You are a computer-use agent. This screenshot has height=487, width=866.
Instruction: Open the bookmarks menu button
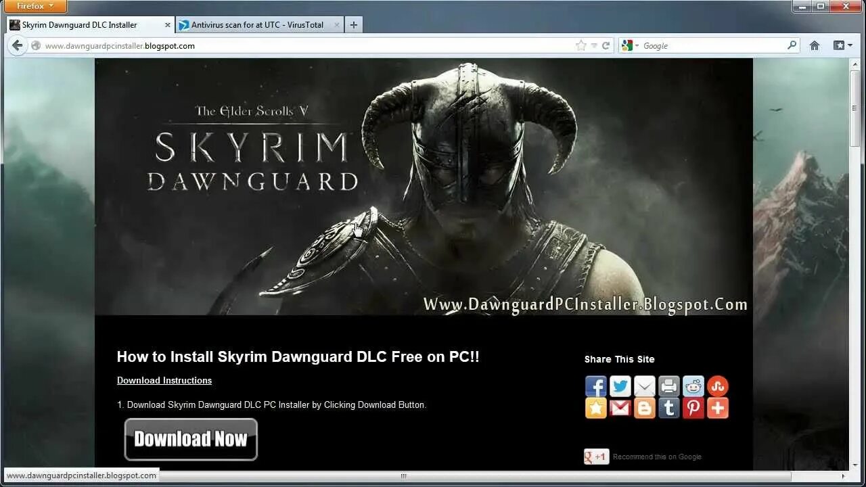tap(842, 45)
